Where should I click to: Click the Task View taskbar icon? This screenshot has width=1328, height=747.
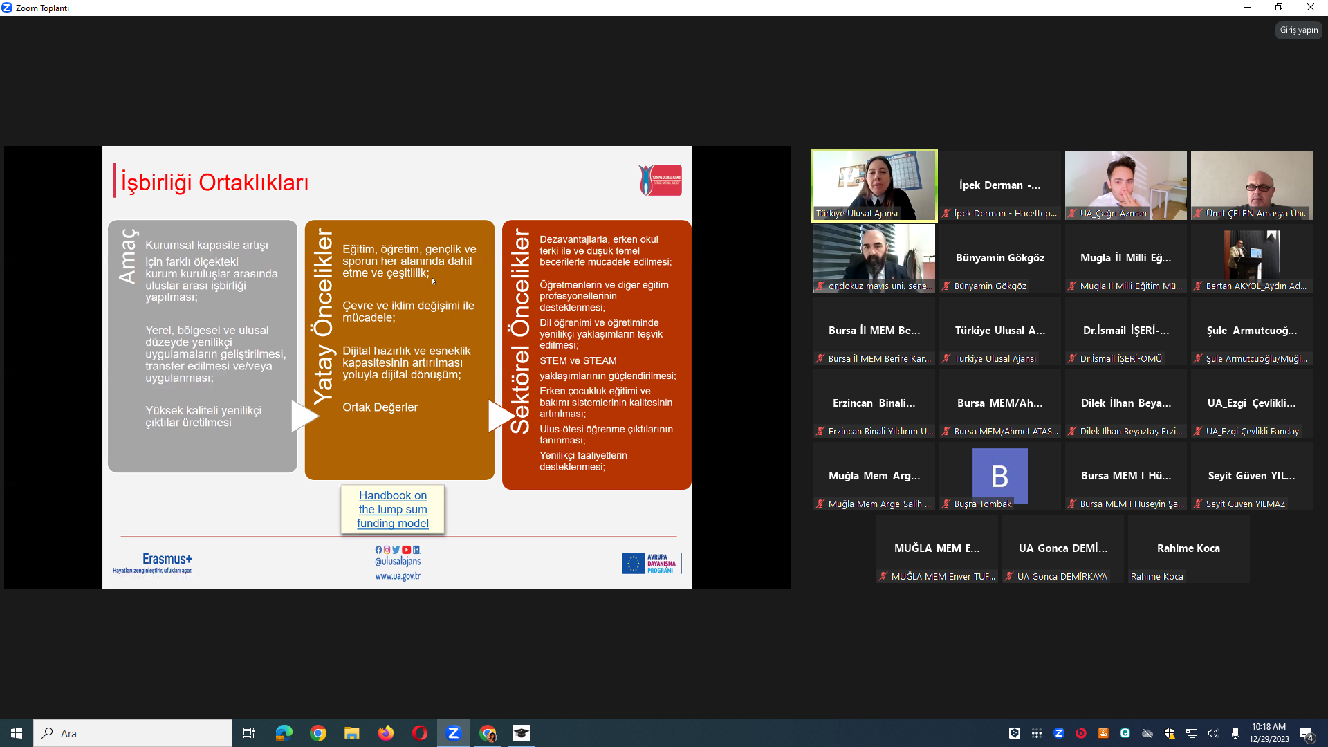click(x=249, y=733)
